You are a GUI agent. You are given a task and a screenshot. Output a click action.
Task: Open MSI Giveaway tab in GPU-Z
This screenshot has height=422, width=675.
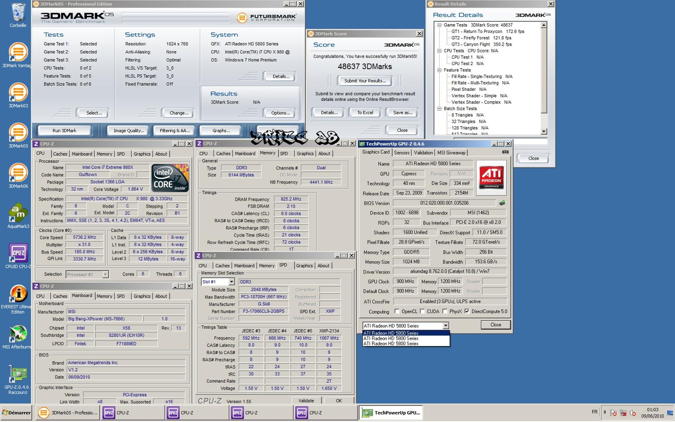point(451,153)
